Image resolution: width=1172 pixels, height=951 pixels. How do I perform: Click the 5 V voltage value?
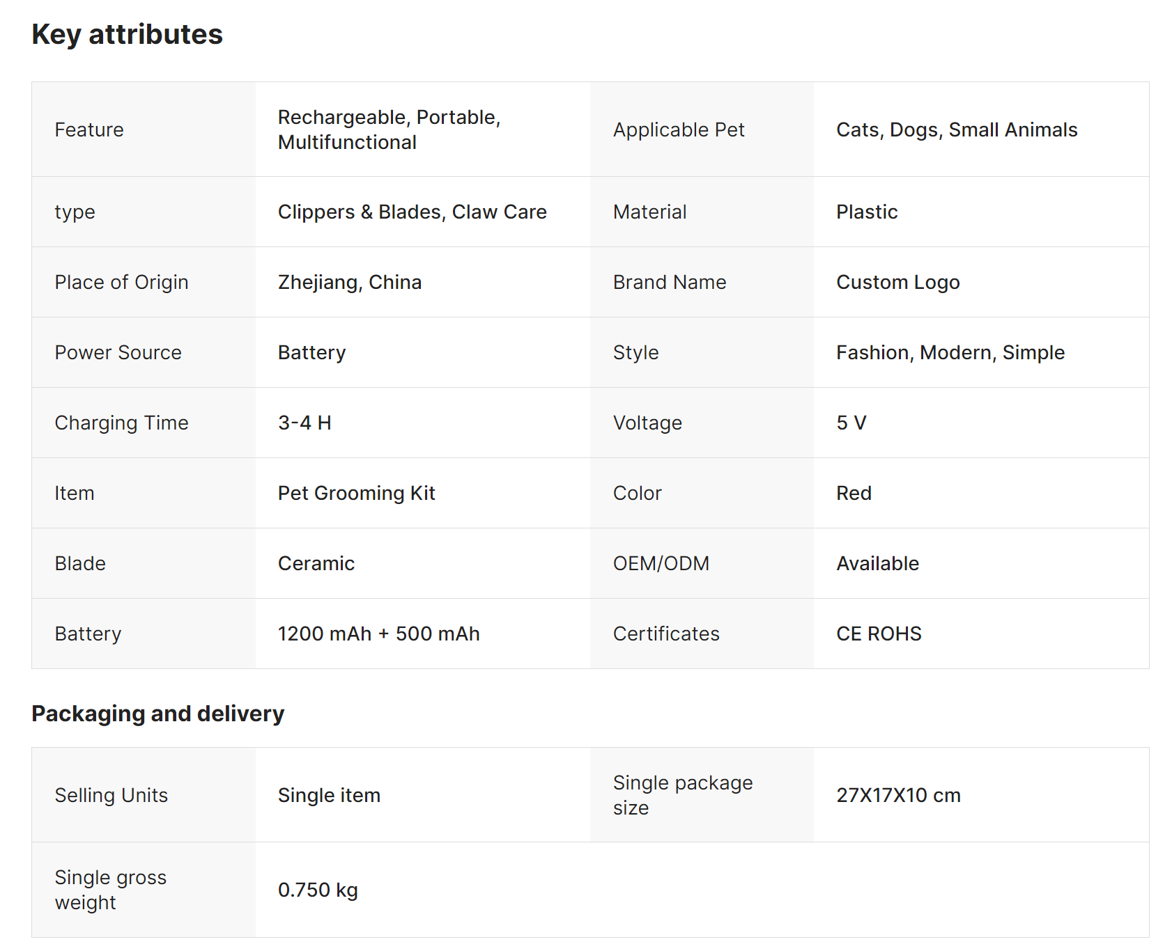pos(851,423)
